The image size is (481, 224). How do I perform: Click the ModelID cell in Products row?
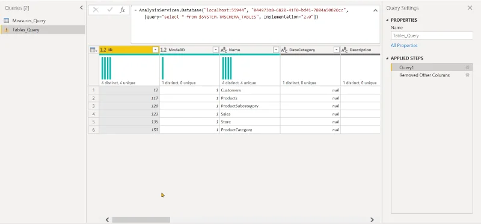(x=189, y=98)
